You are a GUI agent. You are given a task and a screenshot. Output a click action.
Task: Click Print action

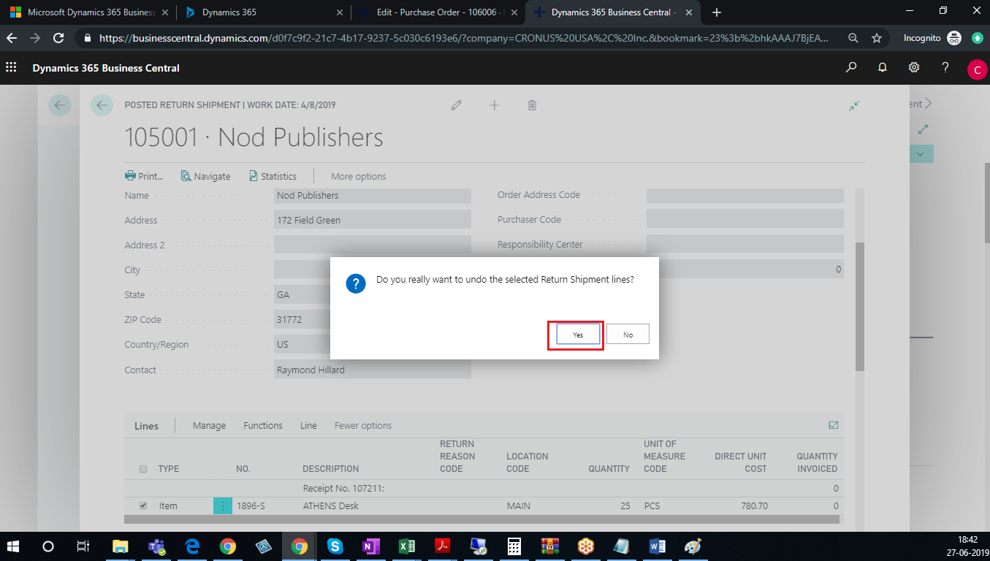(x=144, y=176)
